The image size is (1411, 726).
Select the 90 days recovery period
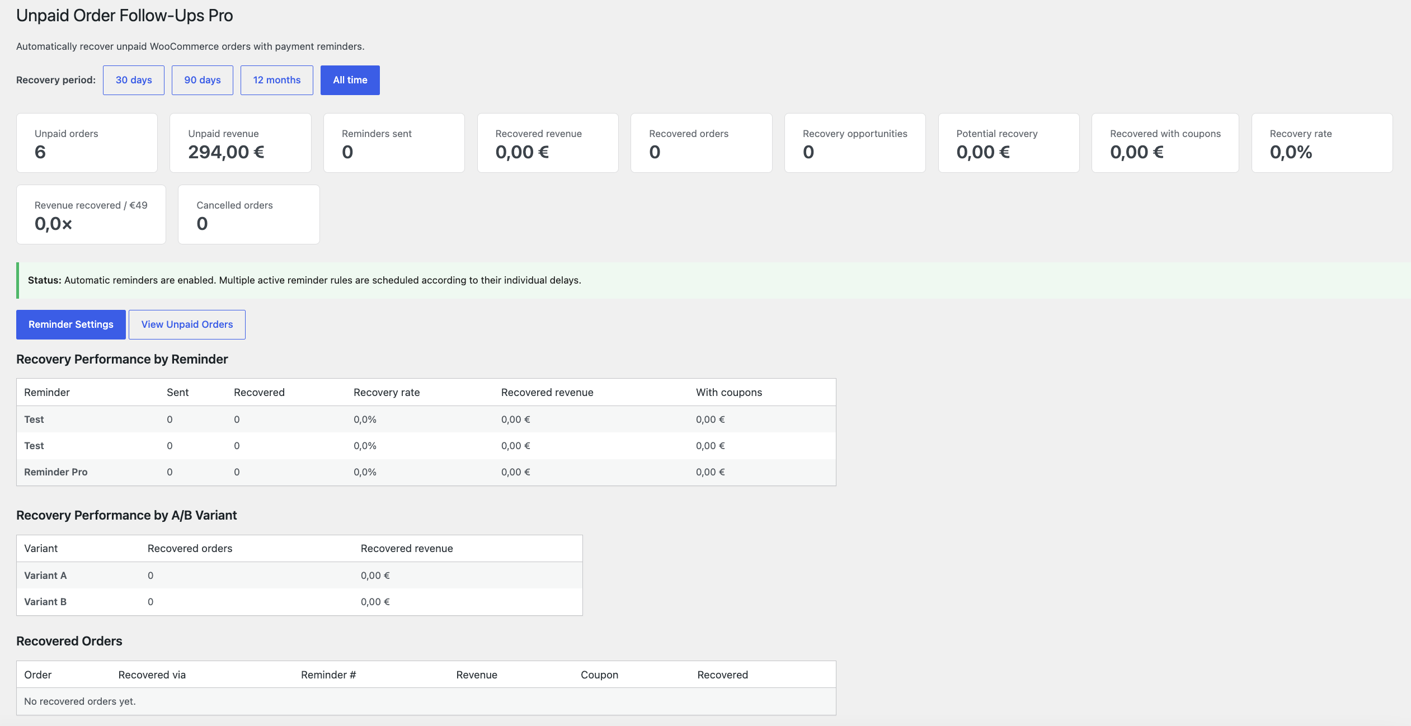point(203,80)
